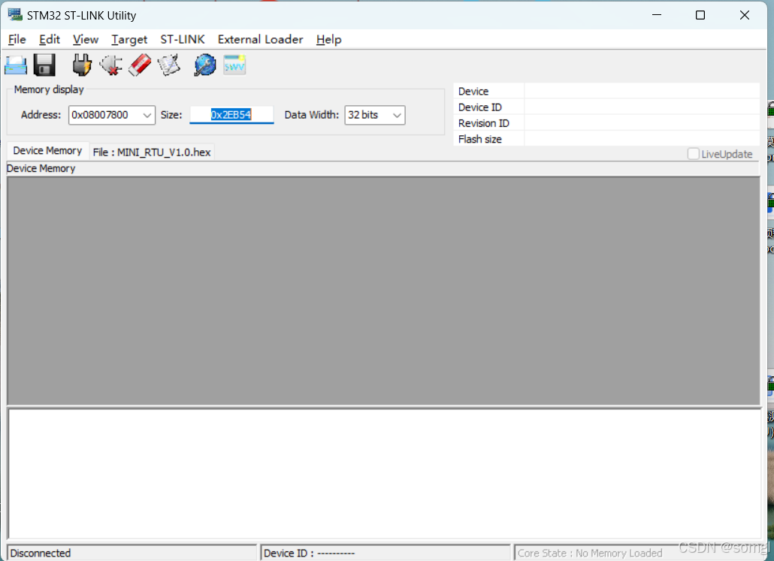Click the Open file toolbar icon
Screen dimensions: 774x561
pos(16,65)
